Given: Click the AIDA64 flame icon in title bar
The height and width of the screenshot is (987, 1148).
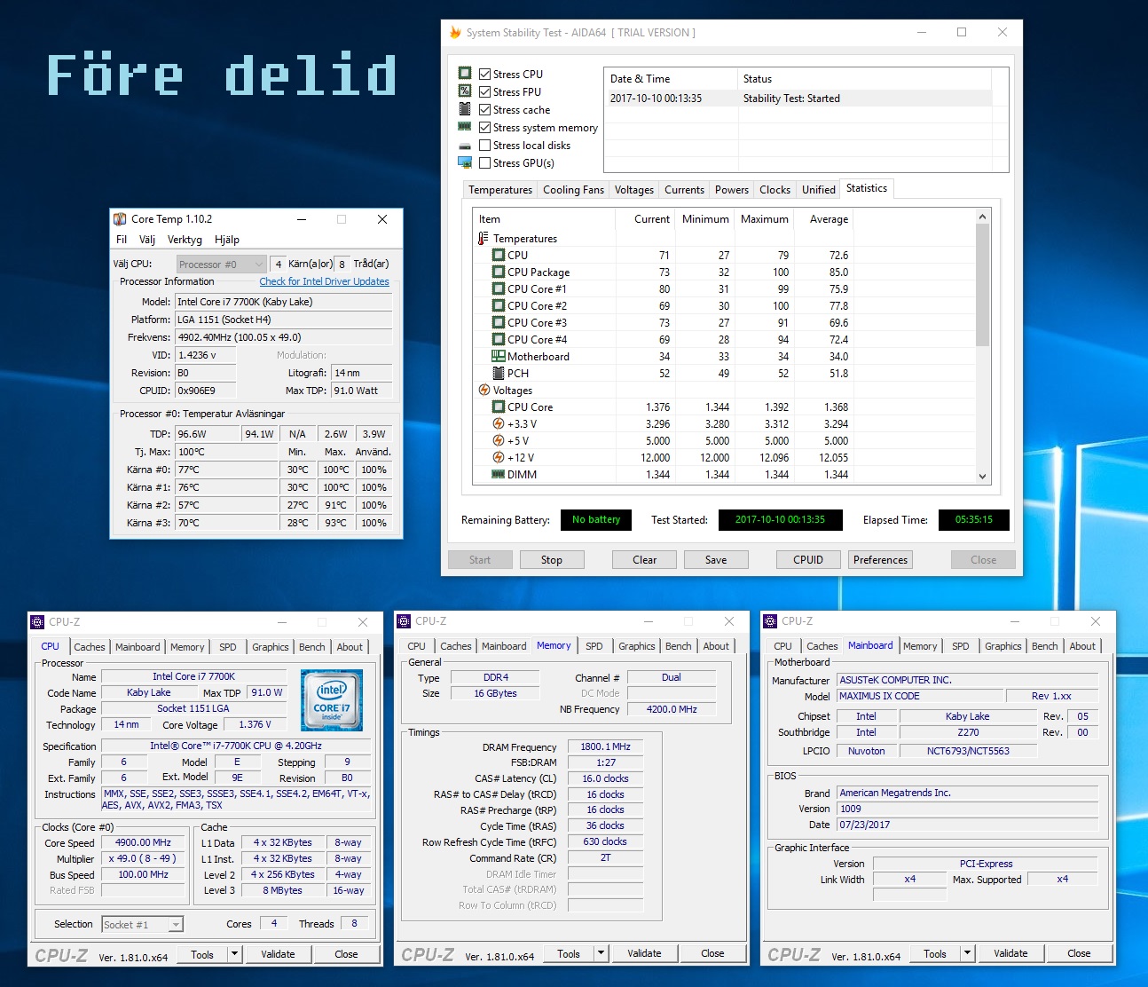Looking at the screenshot, I should click(456, 32).
